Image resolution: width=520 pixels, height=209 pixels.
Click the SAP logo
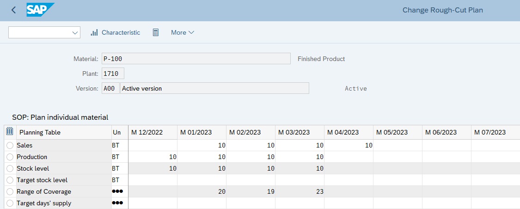pyautogui.click(x=40, y=10)
